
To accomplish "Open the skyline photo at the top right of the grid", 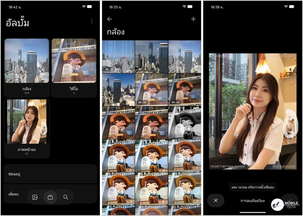I will click(185, 56).
